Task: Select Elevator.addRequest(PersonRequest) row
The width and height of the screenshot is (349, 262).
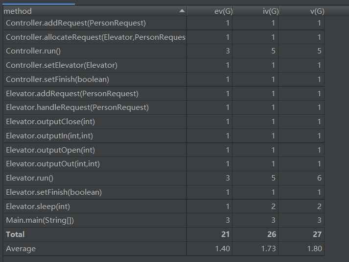Action: coord(72,94)
